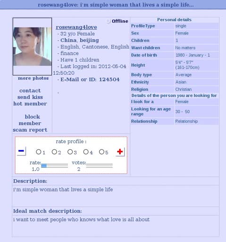Select rating radio button 2
The height and width of the screenshot is (242, 226).
click(54, 152)
